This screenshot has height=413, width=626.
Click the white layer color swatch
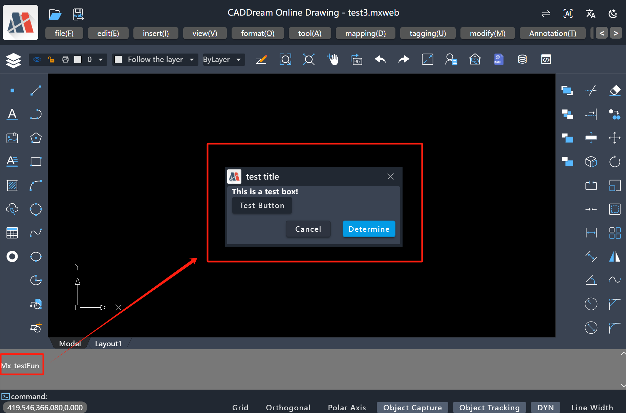pos(78,60)
